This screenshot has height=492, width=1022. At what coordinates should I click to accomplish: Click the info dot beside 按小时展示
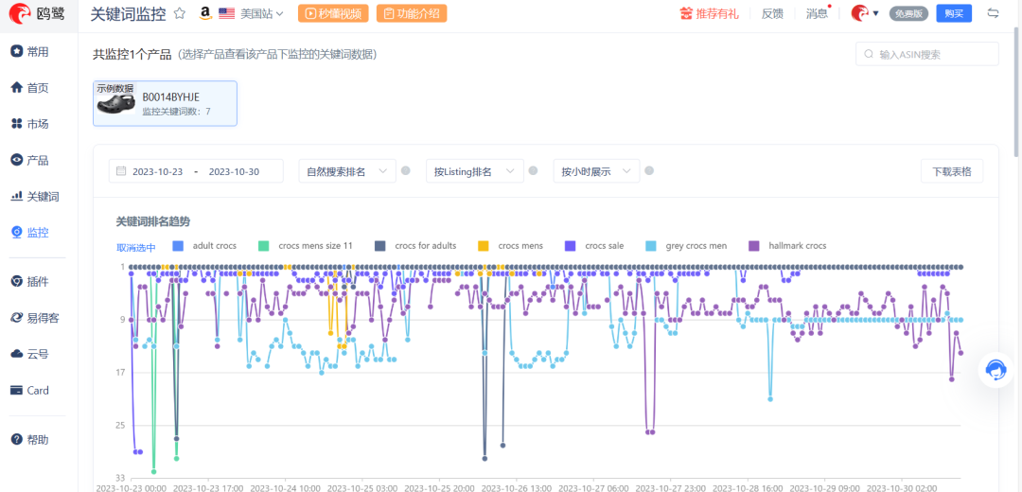pos(648,171)
